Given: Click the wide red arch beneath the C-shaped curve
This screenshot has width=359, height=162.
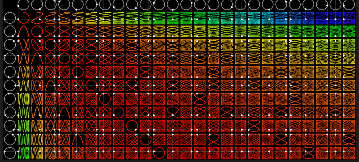Looking at the screenshot, I should coord(24,31).
